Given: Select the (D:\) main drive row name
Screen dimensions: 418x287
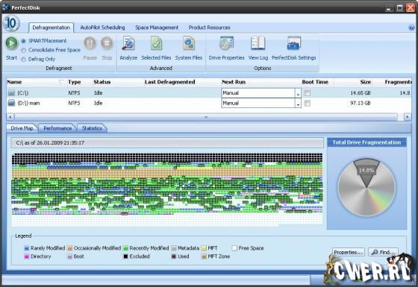Looking at the screenshot, I should point(28,103).
